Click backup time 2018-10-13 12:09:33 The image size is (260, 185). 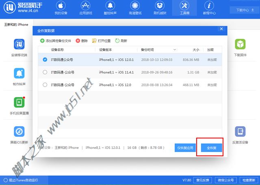coord(157,60)
